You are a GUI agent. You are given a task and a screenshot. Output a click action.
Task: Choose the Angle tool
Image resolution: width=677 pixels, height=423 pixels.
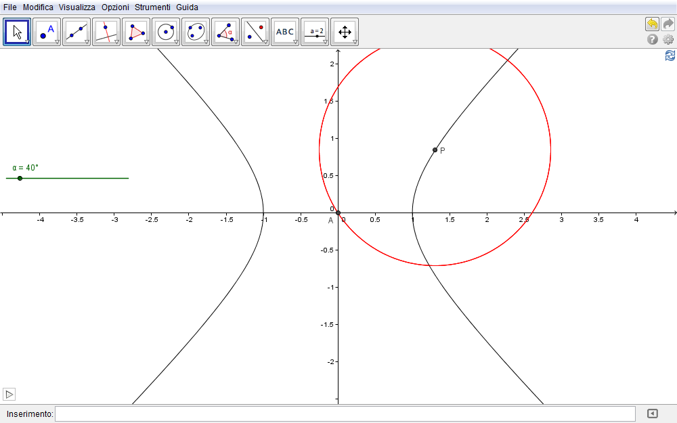225,32
